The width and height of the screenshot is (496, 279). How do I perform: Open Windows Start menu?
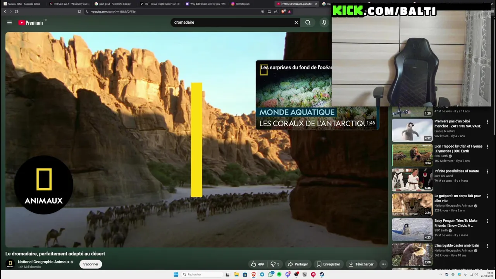coord(176,274)
